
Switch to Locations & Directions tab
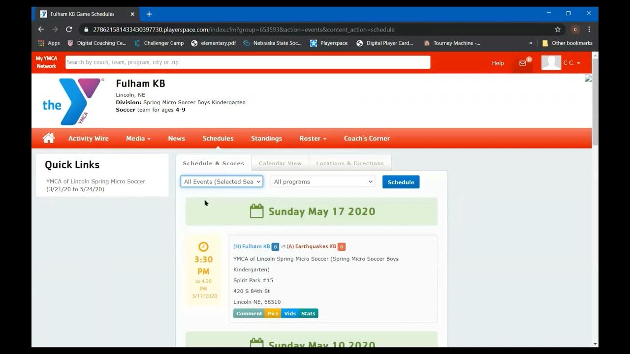click(350, 163)
